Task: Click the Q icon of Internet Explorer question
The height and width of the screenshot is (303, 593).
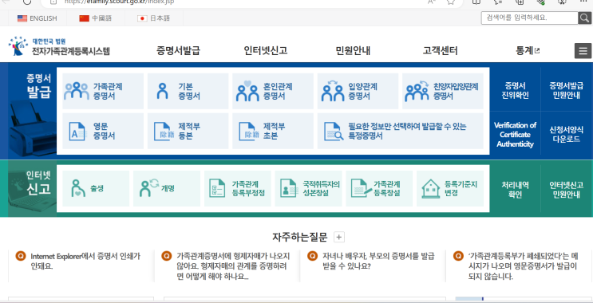Action: coord(21,256)
